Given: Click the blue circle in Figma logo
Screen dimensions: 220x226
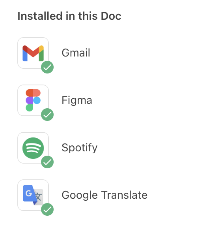Looking at the screenshot, I should click(x=37, y=100).
